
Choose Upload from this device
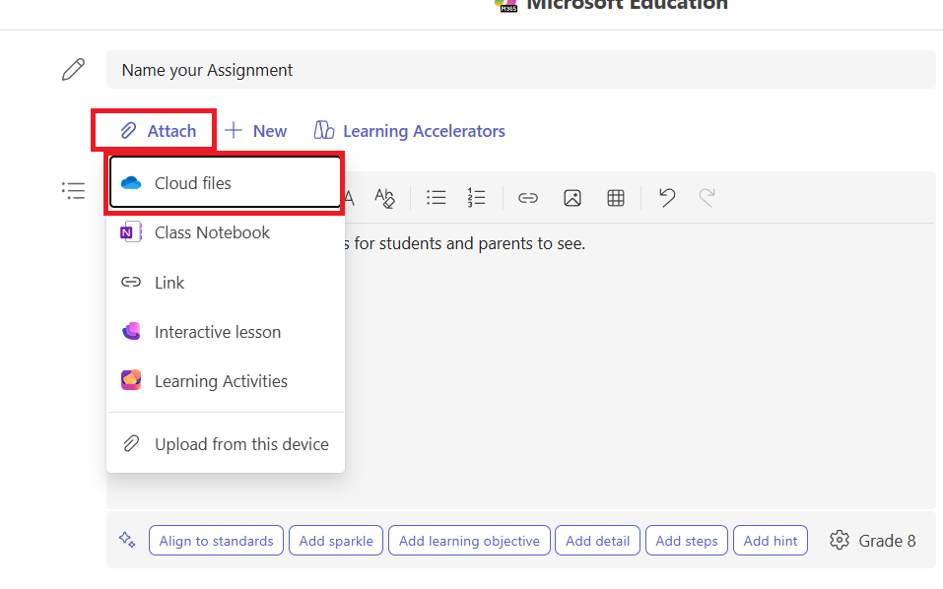226,444
